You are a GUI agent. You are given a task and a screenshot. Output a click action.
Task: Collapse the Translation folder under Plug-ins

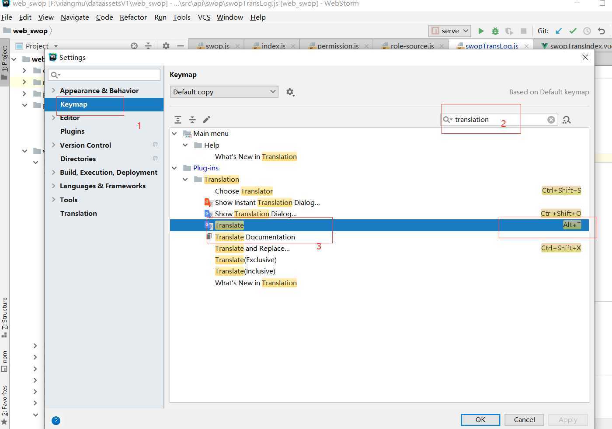pyautogui.click(x=185, y=180)
